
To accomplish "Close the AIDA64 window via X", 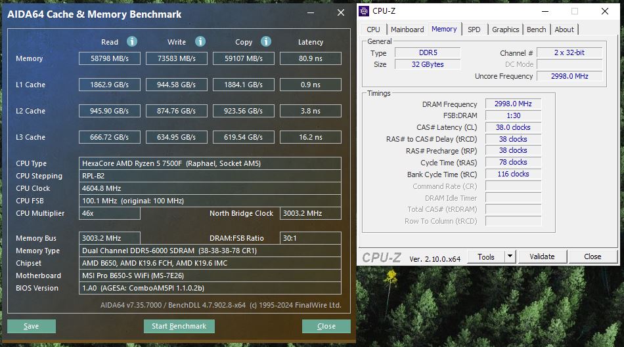I will tap(341, 12).
